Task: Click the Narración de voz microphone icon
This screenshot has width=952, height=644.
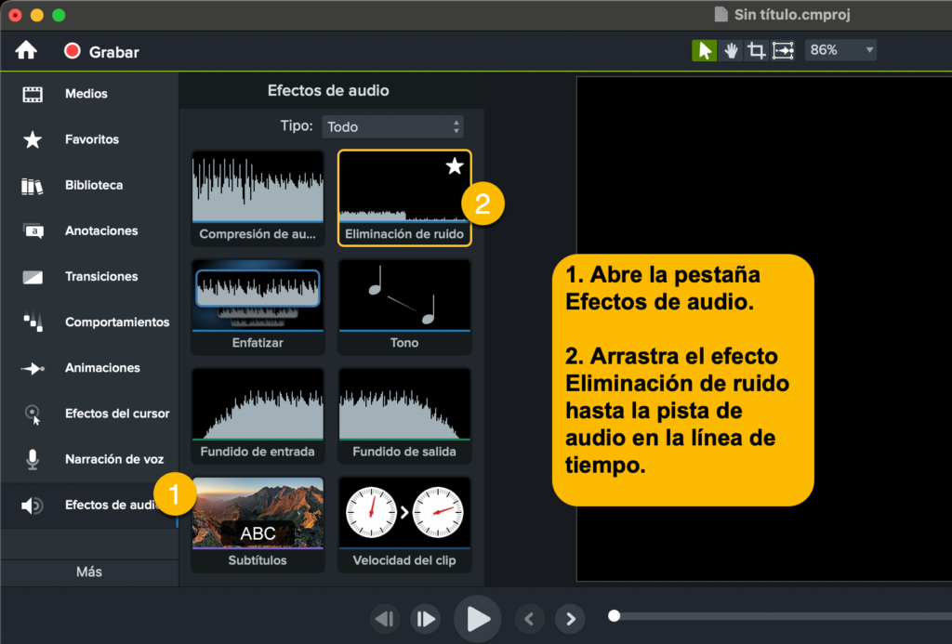Action: click(33, 459)
